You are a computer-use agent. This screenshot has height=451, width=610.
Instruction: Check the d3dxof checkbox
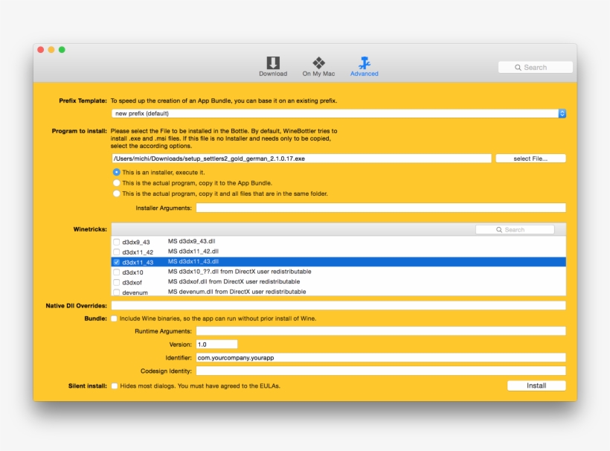click(116, 282)
